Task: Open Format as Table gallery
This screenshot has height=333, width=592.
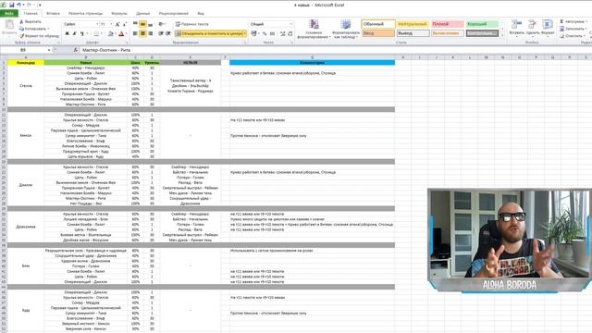Action: point(345,29)
